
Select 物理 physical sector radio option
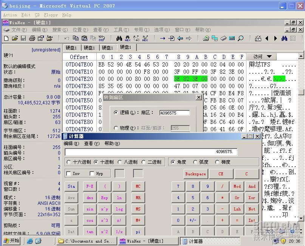pos(116,128)
